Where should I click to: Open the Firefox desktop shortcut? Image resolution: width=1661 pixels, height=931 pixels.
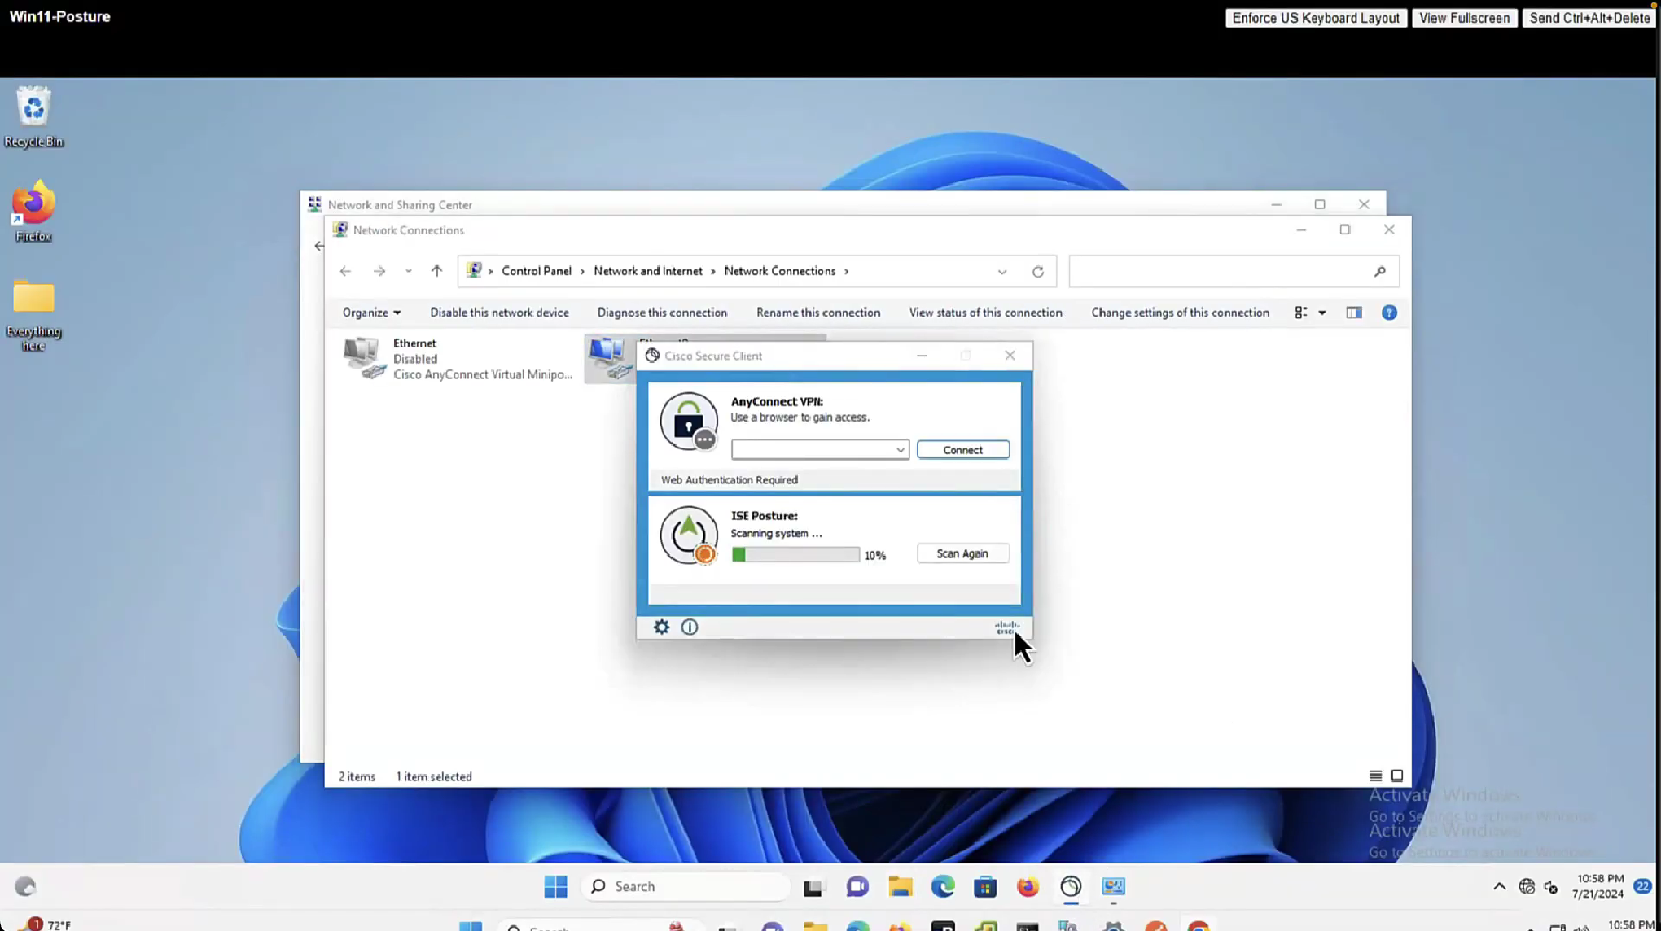[x=33, y=211]
